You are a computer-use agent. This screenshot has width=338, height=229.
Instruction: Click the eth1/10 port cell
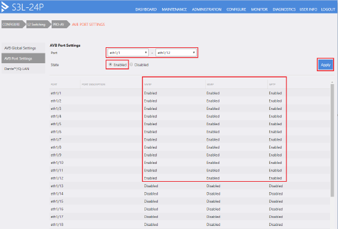(57, 163)
